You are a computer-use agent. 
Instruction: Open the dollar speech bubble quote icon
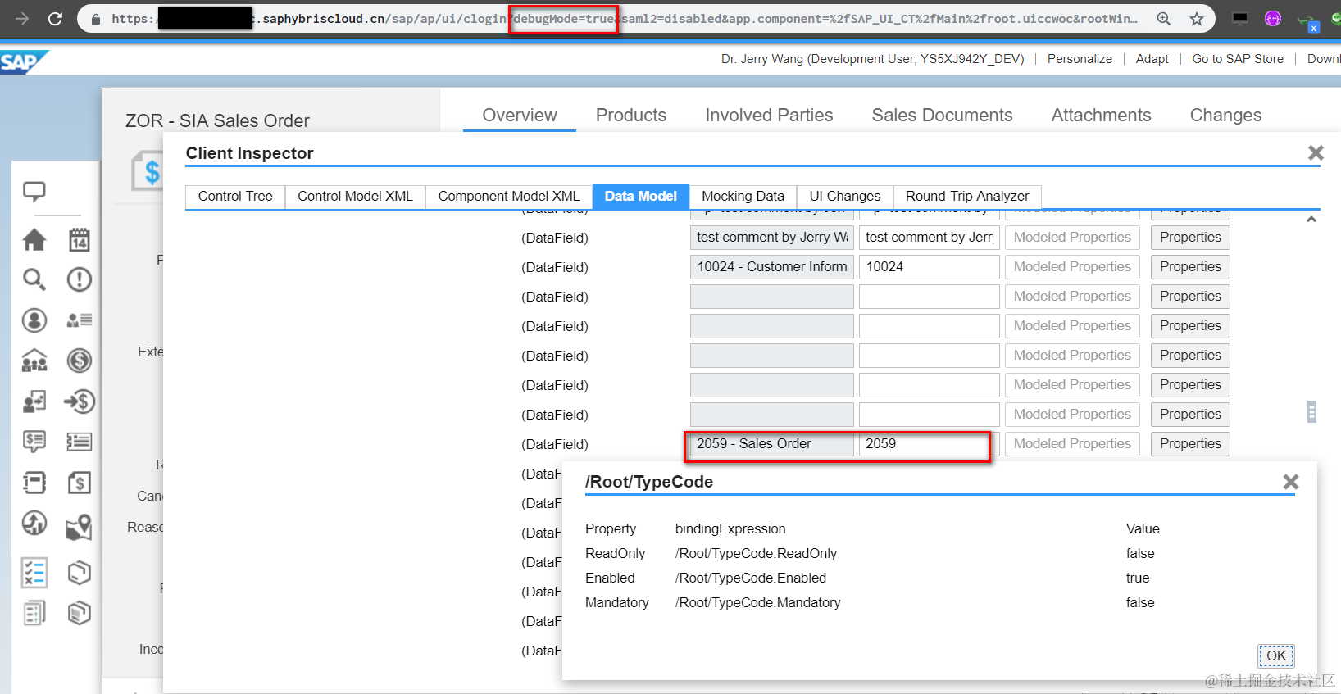tap(34, 442)
